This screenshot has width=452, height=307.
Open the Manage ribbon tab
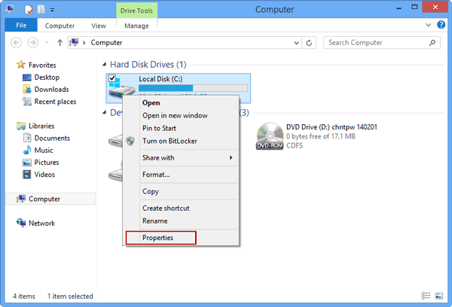click(136, 26)
